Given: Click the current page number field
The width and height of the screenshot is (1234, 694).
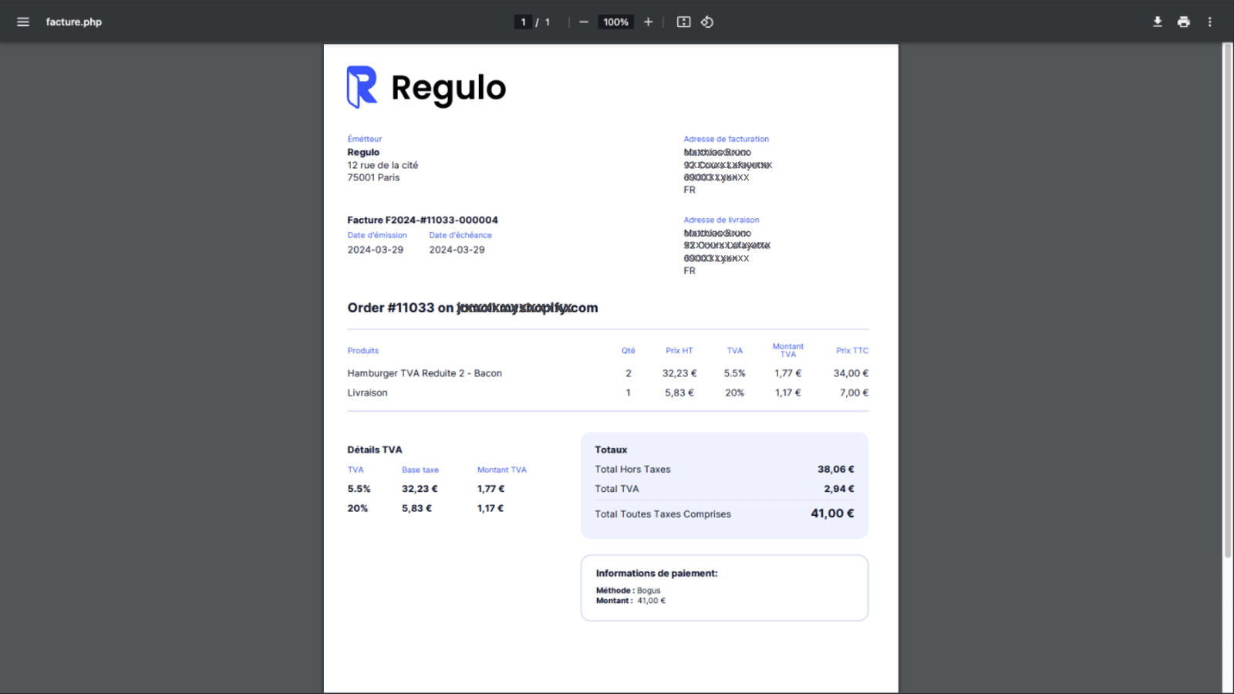Looking at the screenshot, I should click(524, 22).
